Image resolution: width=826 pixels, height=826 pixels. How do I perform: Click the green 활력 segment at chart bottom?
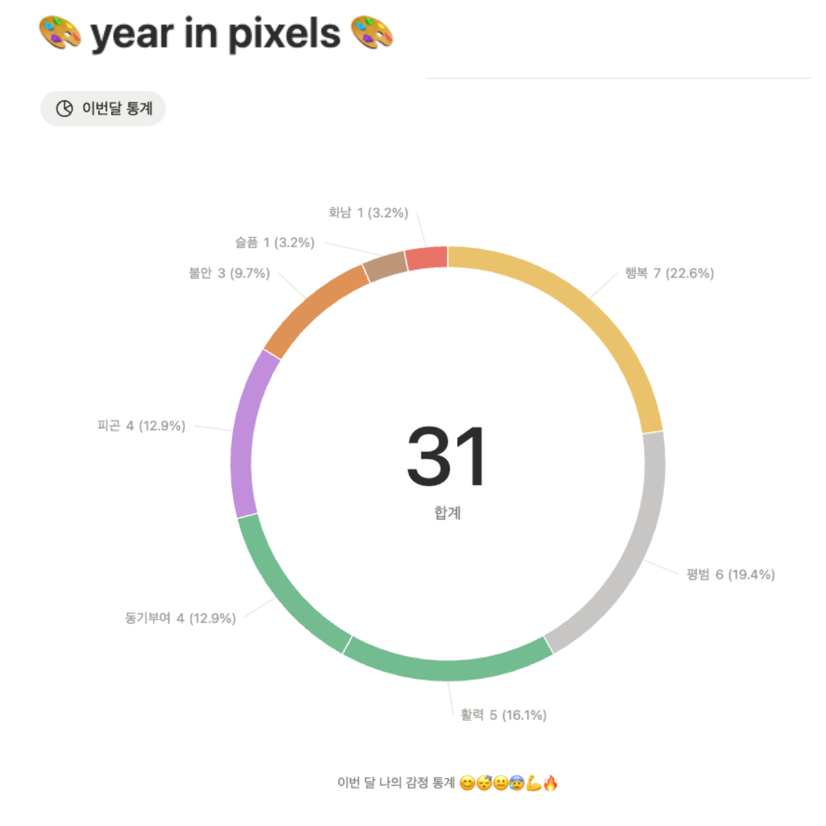(447, 669)
